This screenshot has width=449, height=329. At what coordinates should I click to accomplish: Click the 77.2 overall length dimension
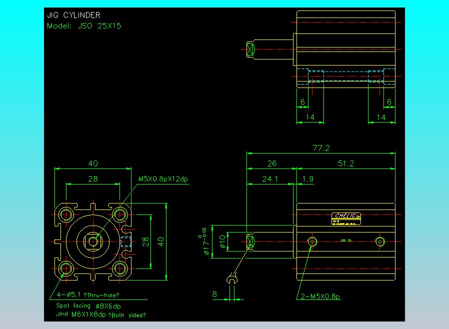(321, 148)
